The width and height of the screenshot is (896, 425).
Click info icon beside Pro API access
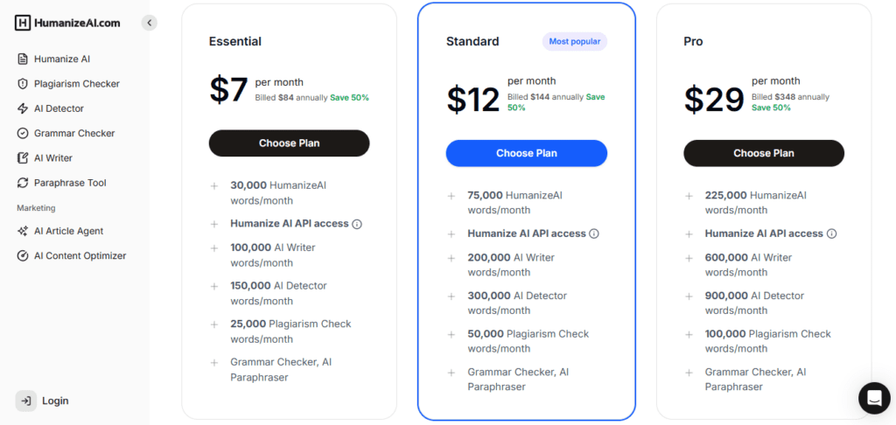pyautogui.click(x=832, y=233)
